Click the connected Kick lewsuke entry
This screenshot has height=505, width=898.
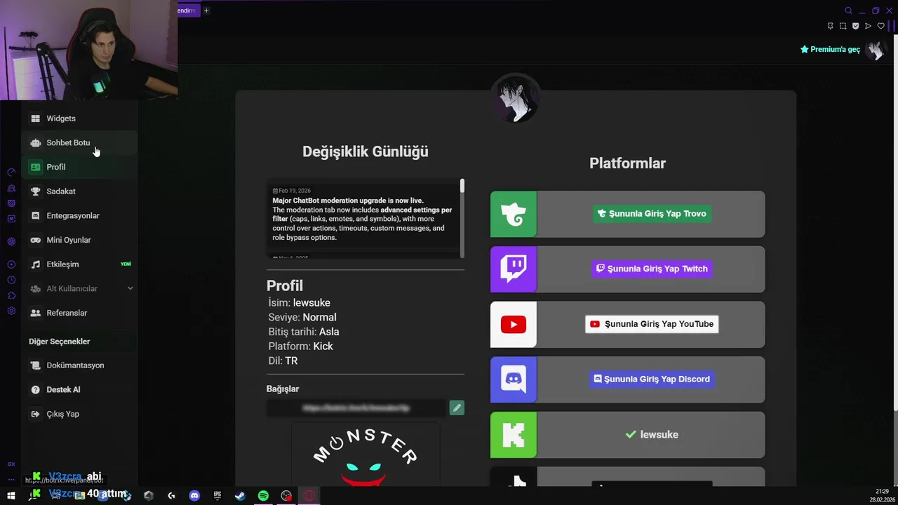tap(651, 435)
